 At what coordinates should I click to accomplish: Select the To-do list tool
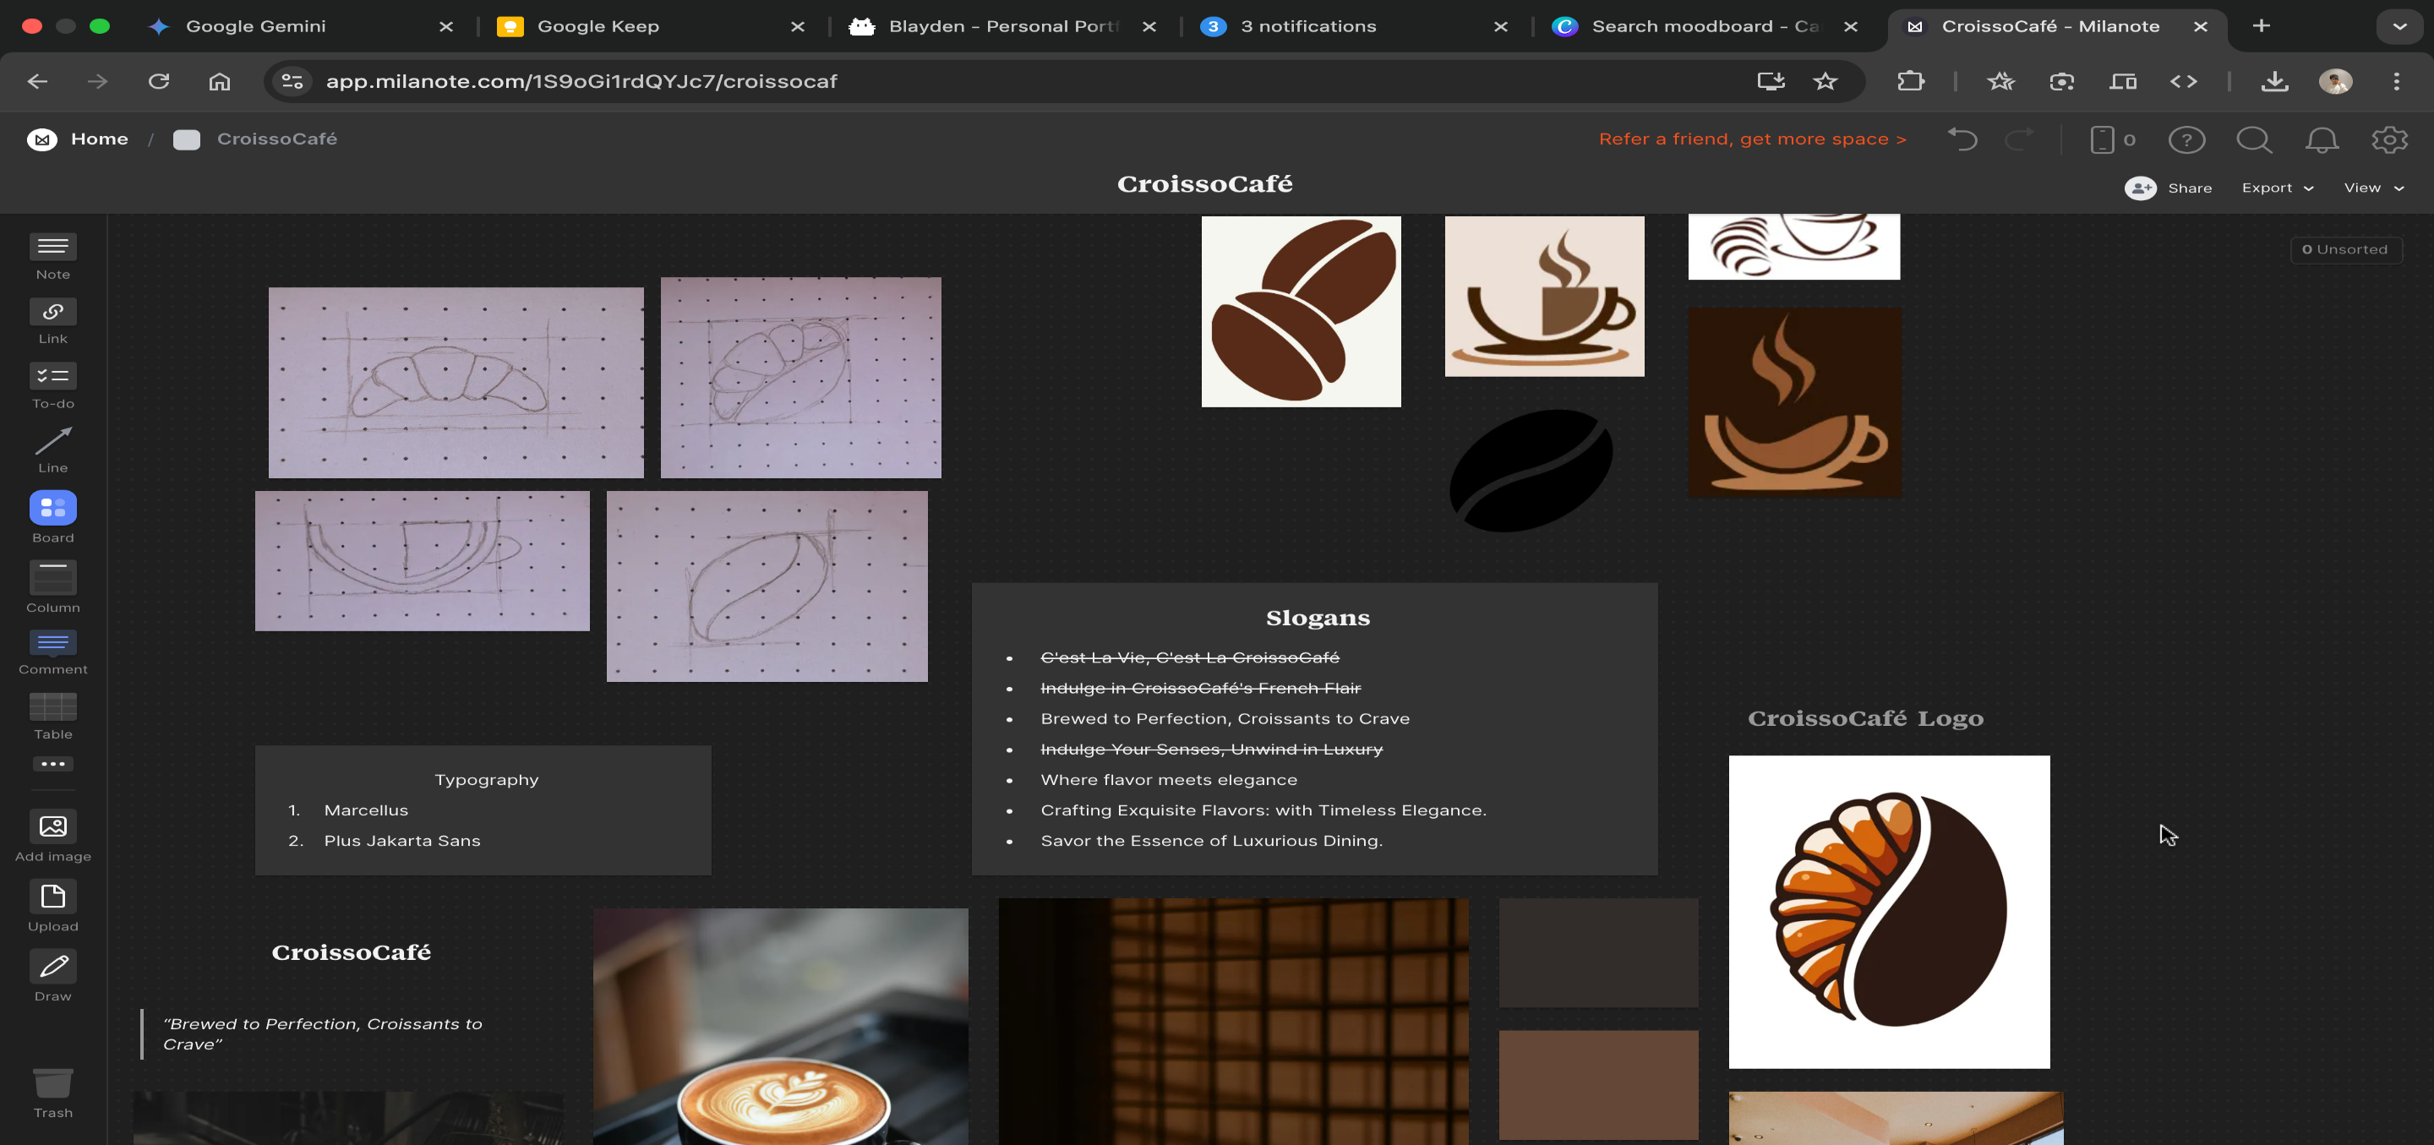click(x=53, y=376)
